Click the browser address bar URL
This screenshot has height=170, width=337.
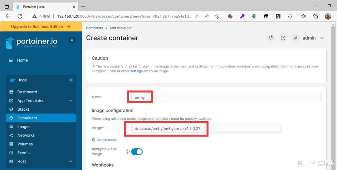[x=124, y=16]
